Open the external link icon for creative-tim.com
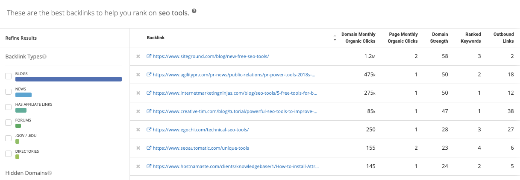The width and height of the screenshot is (520, 180). (149, 111)
